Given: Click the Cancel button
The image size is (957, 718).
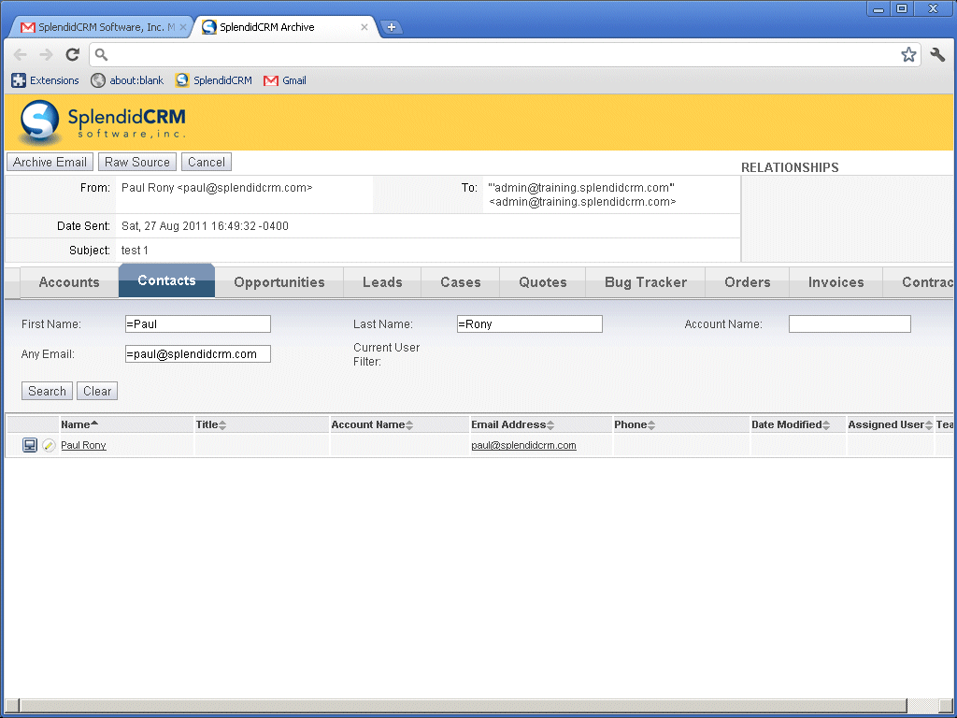Looking at the screenshot, I should click(x=207, y=162).
